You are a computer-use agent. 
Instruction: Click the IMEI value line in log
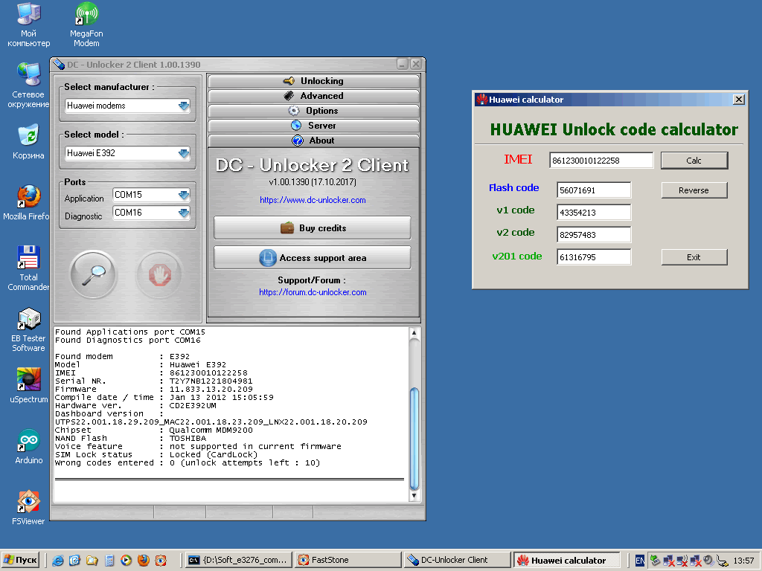click(151, 373)
